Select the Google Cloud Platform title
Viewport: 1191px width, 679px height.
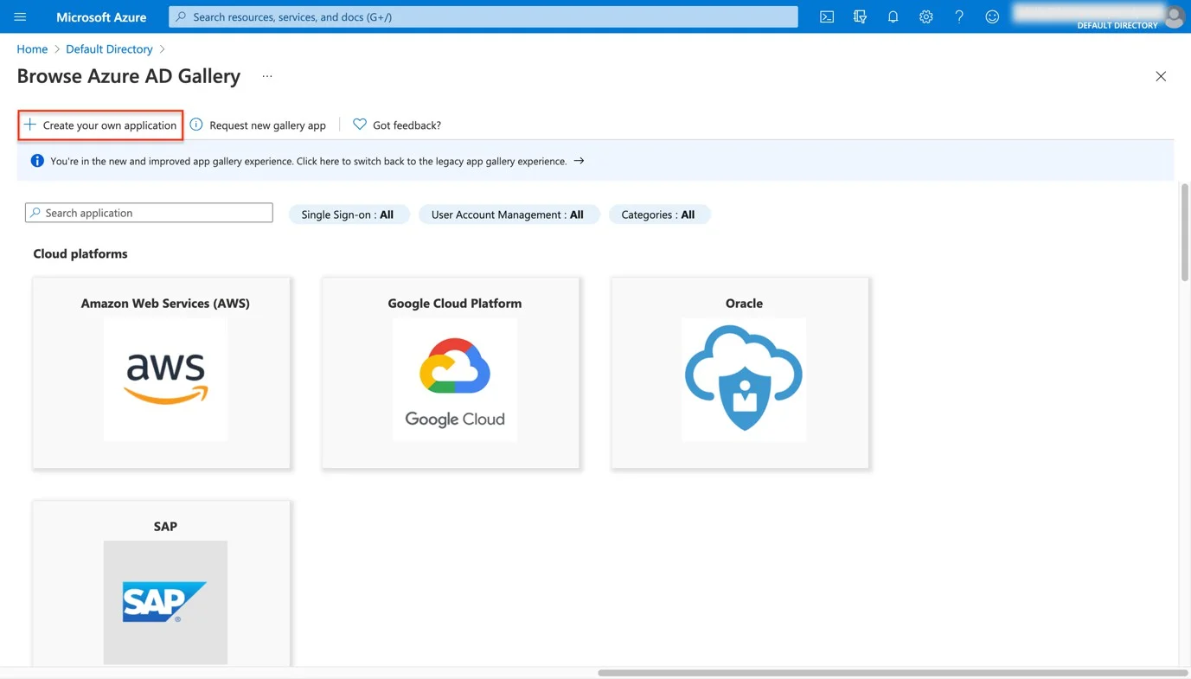coord(455,304)
